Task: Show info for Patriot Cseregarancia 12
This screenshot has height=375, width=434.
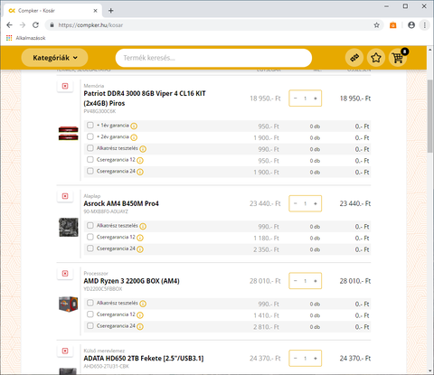Action: [140, 160]
